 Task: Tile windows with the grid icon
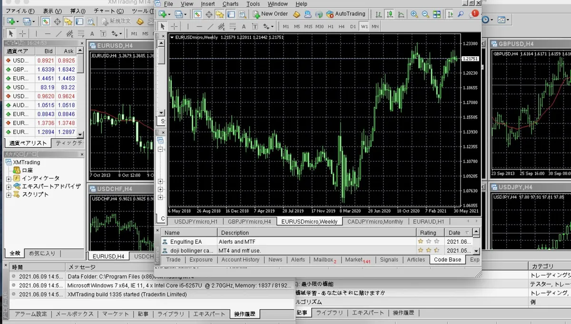point(436,14)
